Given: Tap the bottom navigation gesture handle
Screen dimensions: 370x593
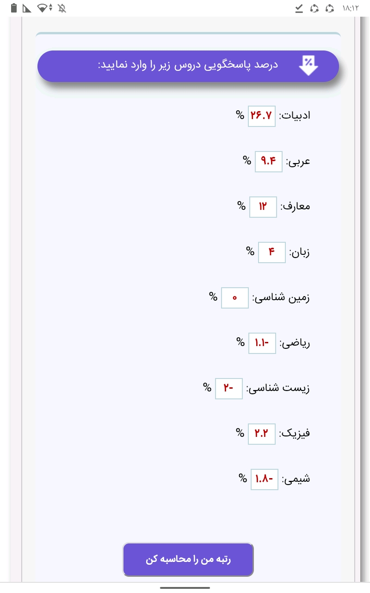Looking at the screenshot, I should coord(185,587).
